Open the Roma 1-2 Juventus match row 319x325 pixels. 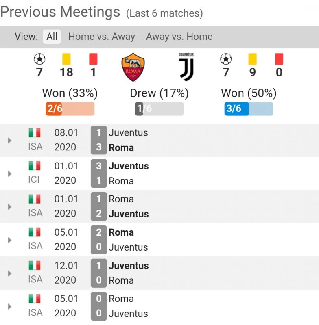click(10, 207)
